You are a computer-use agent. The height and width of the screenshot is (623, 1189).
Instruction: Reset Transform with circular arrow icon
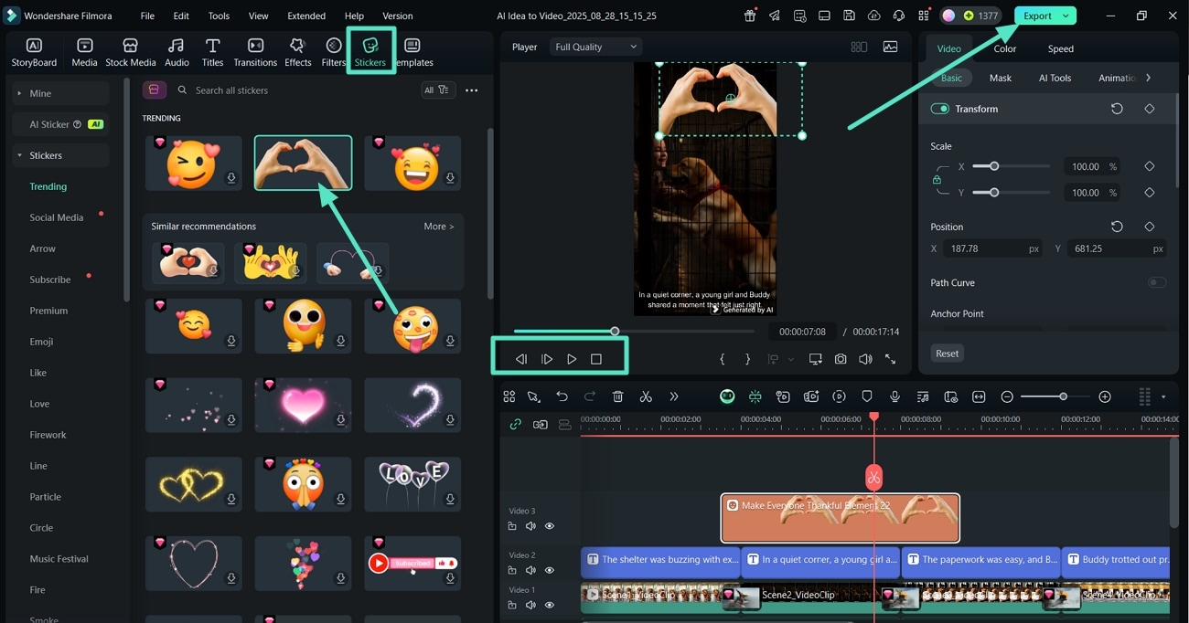(x=1117, y=109)
